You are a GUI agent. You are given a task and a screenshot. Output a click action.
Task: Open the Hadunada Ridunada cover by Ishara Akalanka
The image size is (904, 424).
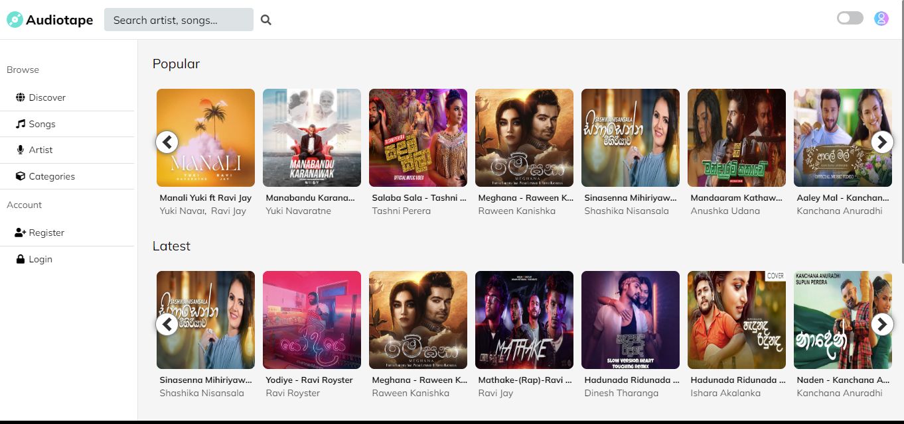tap(737, 320)
